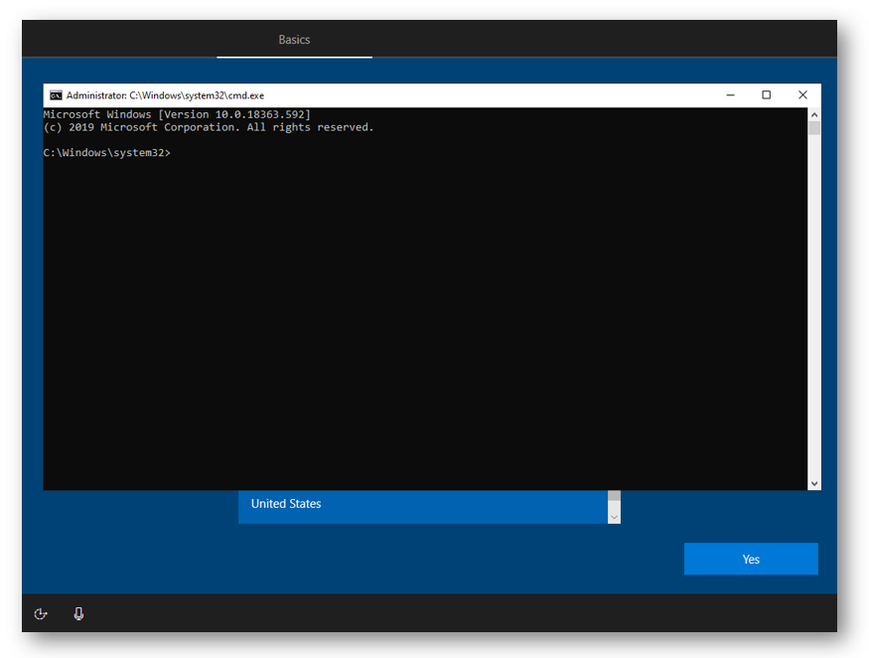Image resolution: width=869 pixels, height=658 pixels.
Task: Click the Microsoft Corporation copyright line
Action: [x=209, y=127]
